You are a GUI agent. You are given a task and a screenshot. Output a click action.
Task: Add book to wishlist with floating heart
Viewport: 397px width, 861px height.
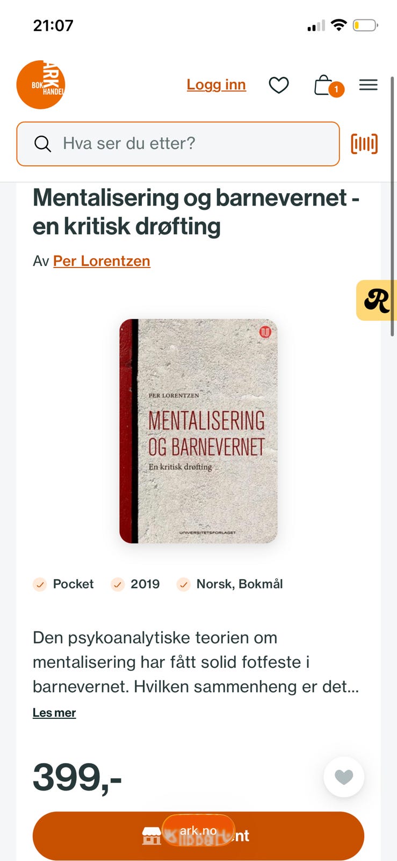point(344,777)
